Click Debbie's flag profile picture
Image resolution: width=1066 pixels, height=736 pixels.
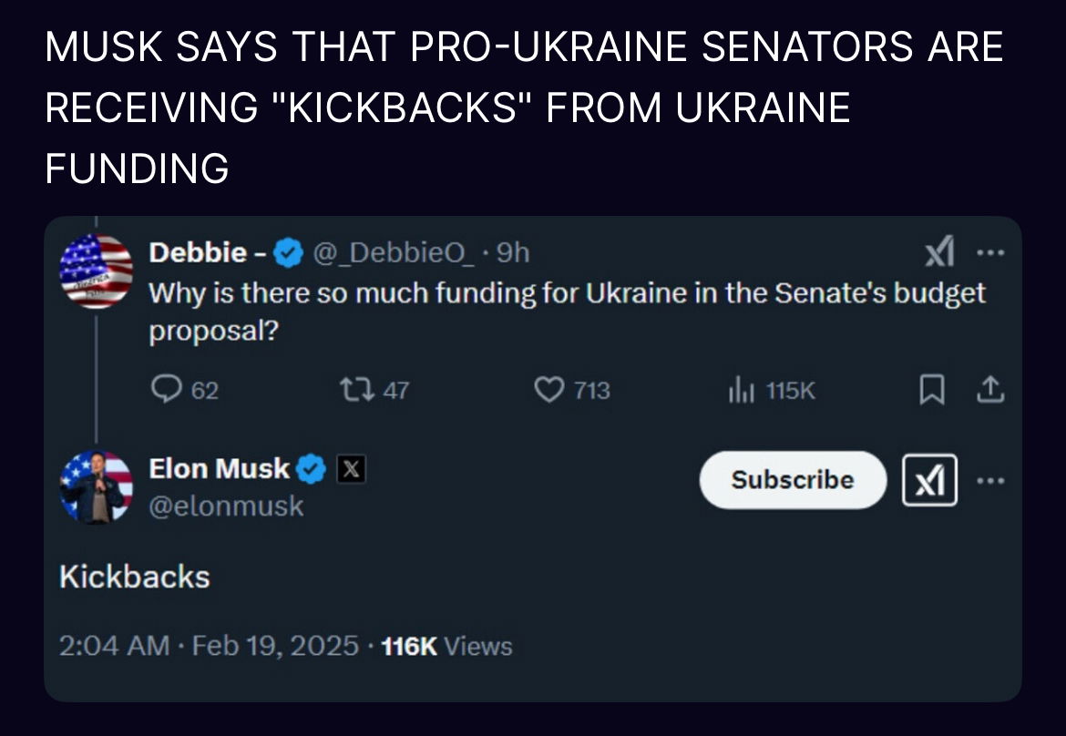[96, 271]
